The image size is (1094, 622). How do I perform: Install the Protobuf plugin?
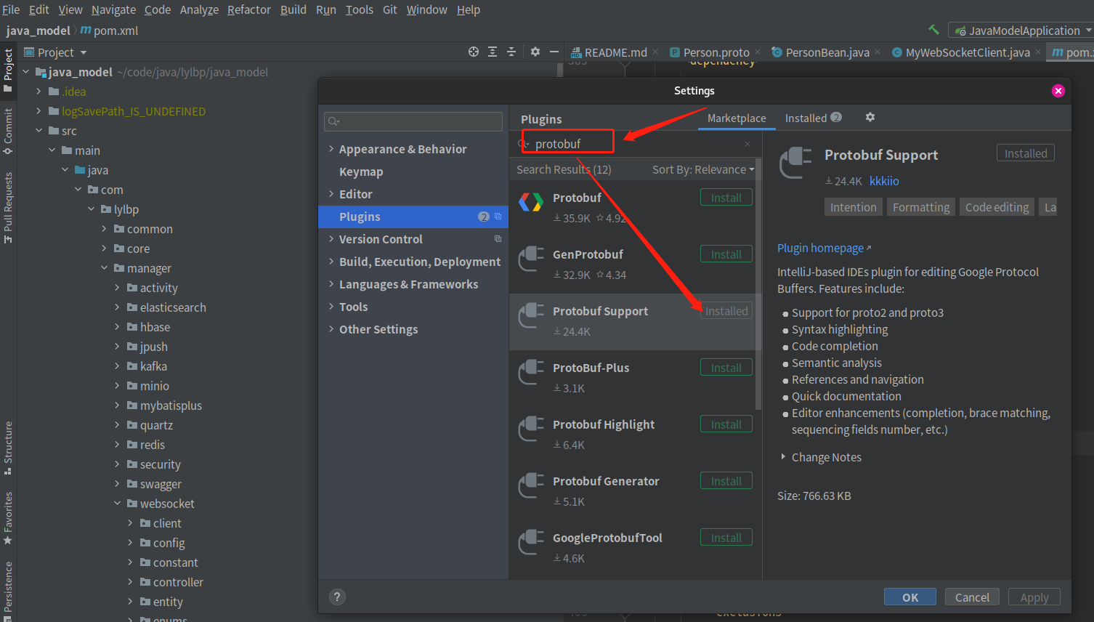point(726,198)
